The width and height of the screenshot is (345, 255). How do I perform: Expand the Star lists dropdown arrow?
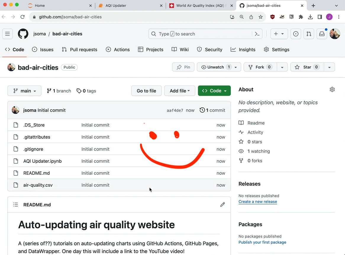tap(329, 67)
